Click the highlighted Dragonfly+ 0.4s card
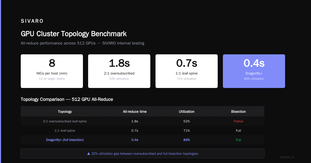Screen dimensions: 311x163 point(254,71)
